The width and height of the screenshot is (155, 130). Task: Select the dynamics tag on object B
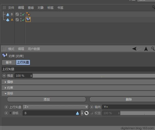(x=28, y=14)
